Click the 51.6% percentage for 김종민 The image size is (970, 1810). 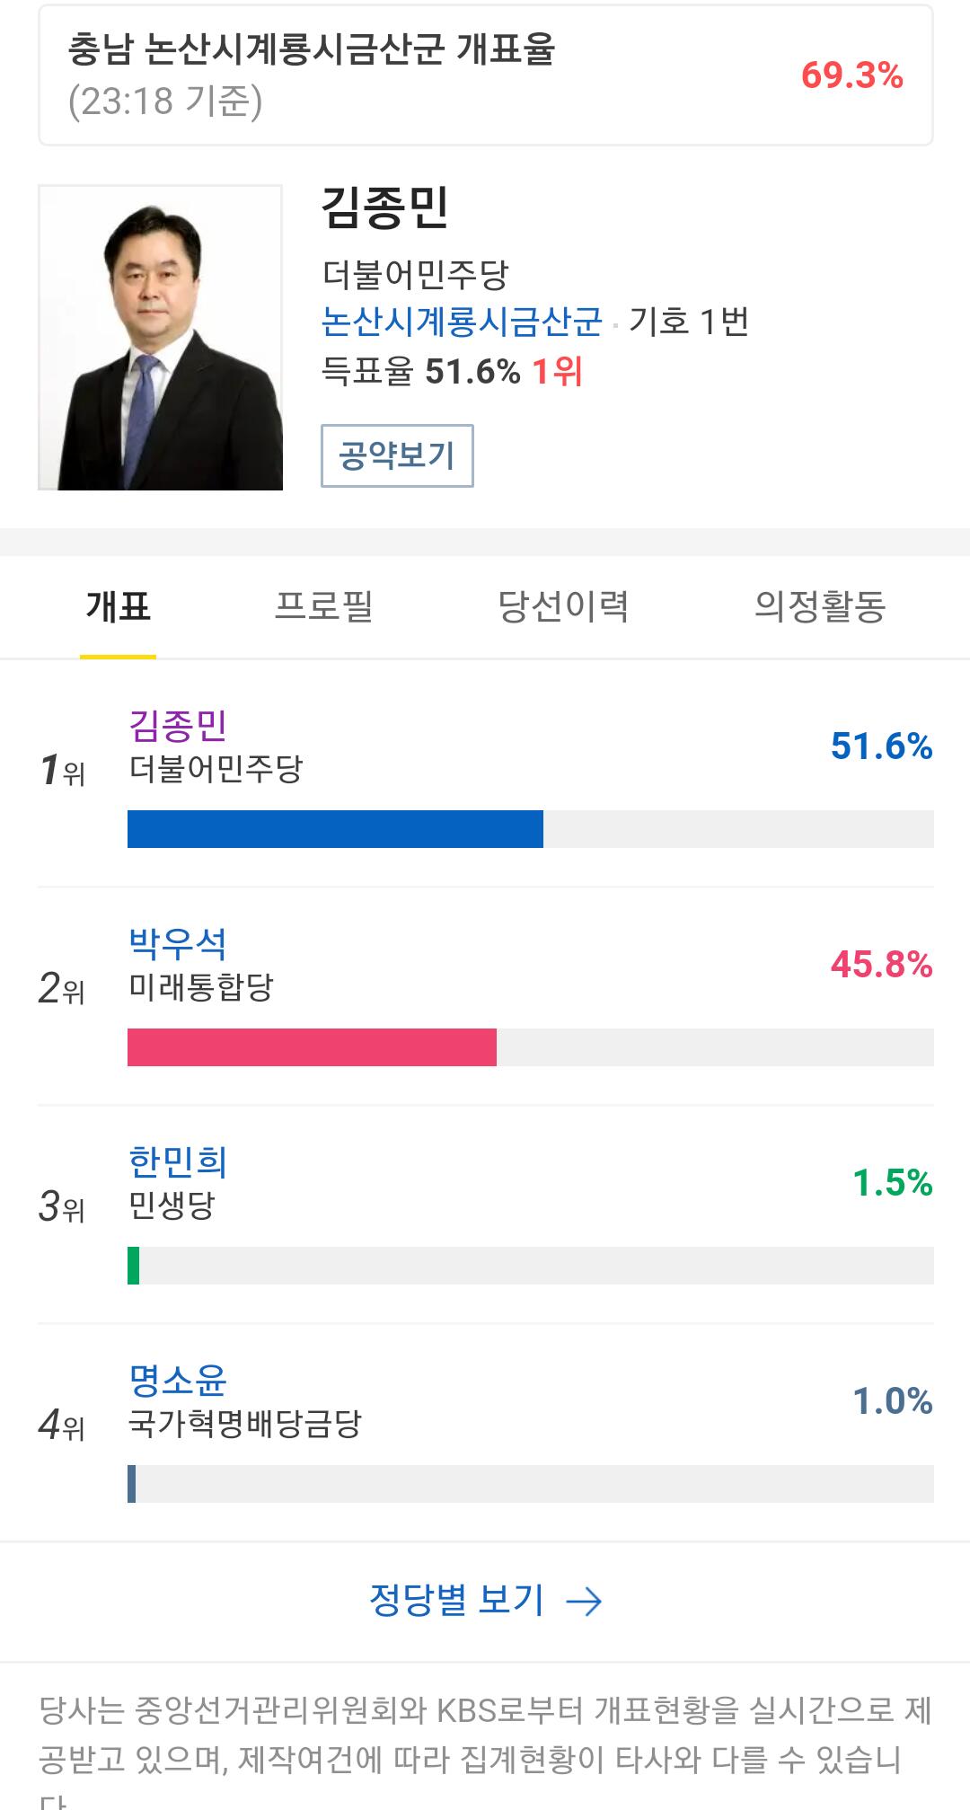[x=881, y=746]
